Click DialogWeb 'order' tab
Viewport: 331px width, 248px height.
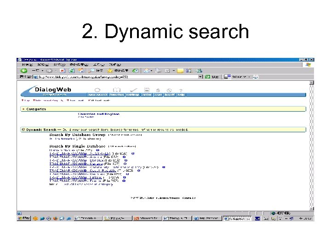pyautogui.click(x=147, y=95)
